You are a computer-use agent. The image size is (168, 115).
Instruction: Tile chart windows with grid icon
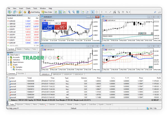(78, 12)
